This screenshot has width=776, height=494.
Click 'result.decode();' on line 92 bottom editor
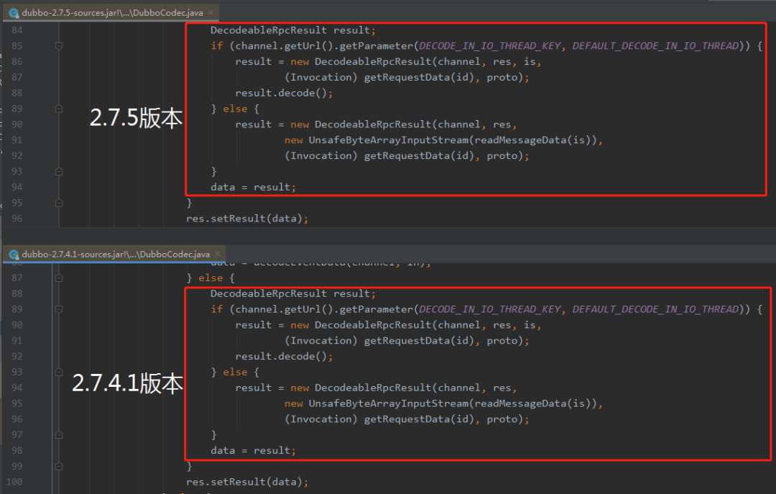point(284,356)
